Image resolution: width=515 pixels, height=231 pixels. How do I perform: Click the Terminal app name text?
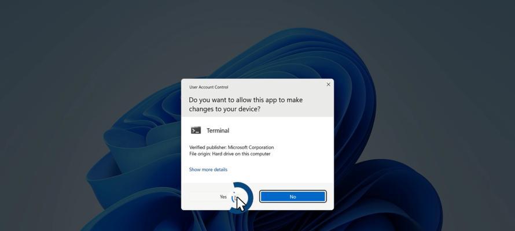218,131
